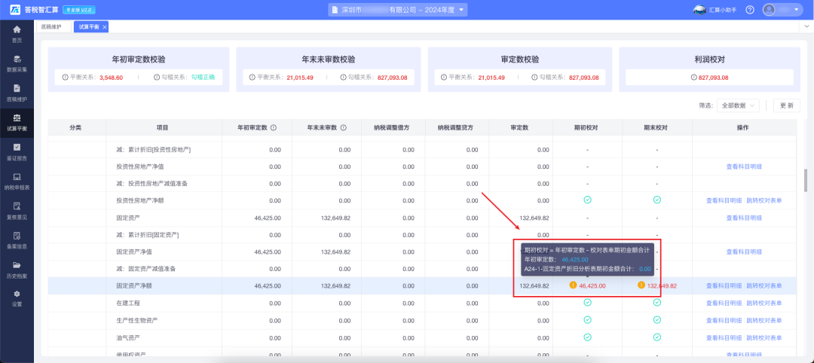Click 项目 column header
Image resolution: width=814 pixels, height=363 pixels.
click(163, 127)
